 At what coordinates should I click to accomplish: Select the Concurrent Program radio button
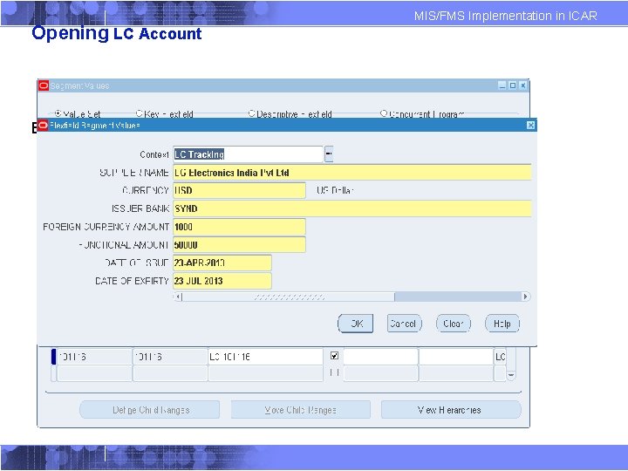[384, 113]
